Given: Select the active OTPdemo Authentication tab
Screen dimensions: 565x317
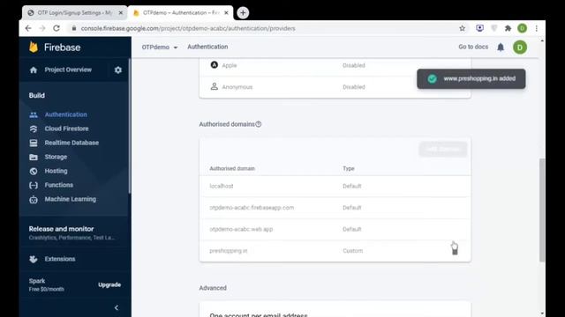Looking at the screenshot, I should (x=180, y=13).
